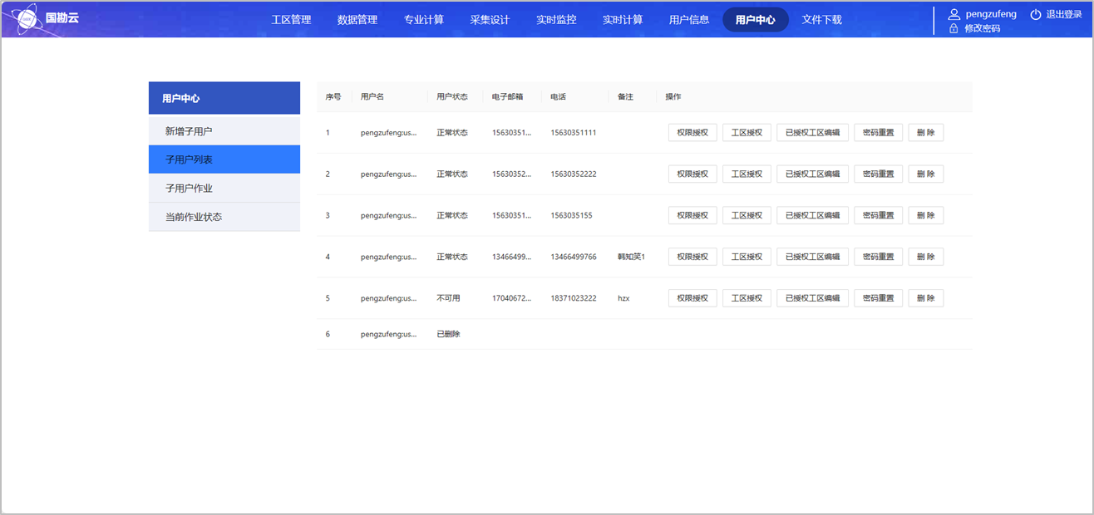Click 权限授权 for 韩知笑1 row
The width and height of the screenshot is (1094, 515).
(x=692, y=257)
